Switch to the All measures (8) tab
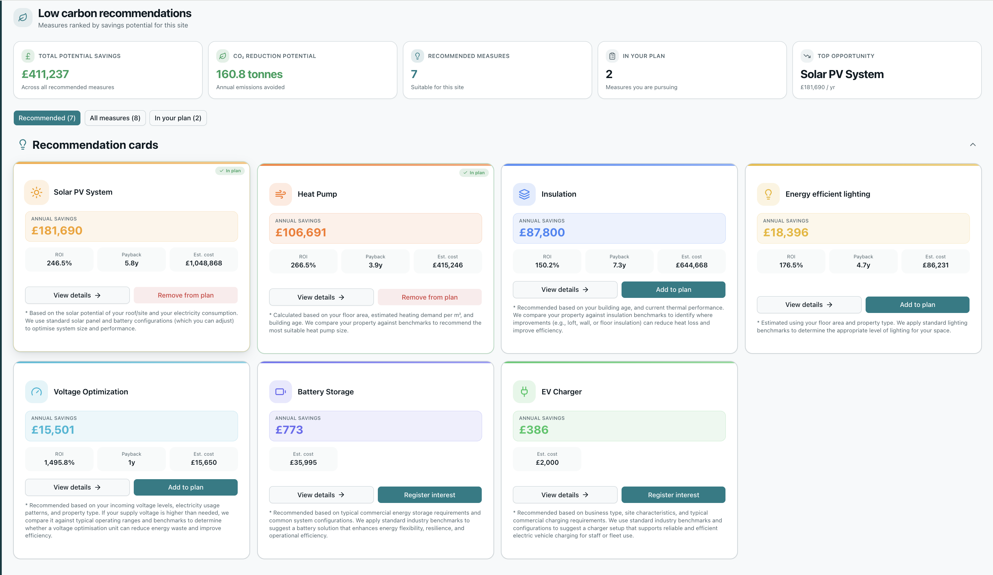993x575 pixels. [x=115, y=118]
